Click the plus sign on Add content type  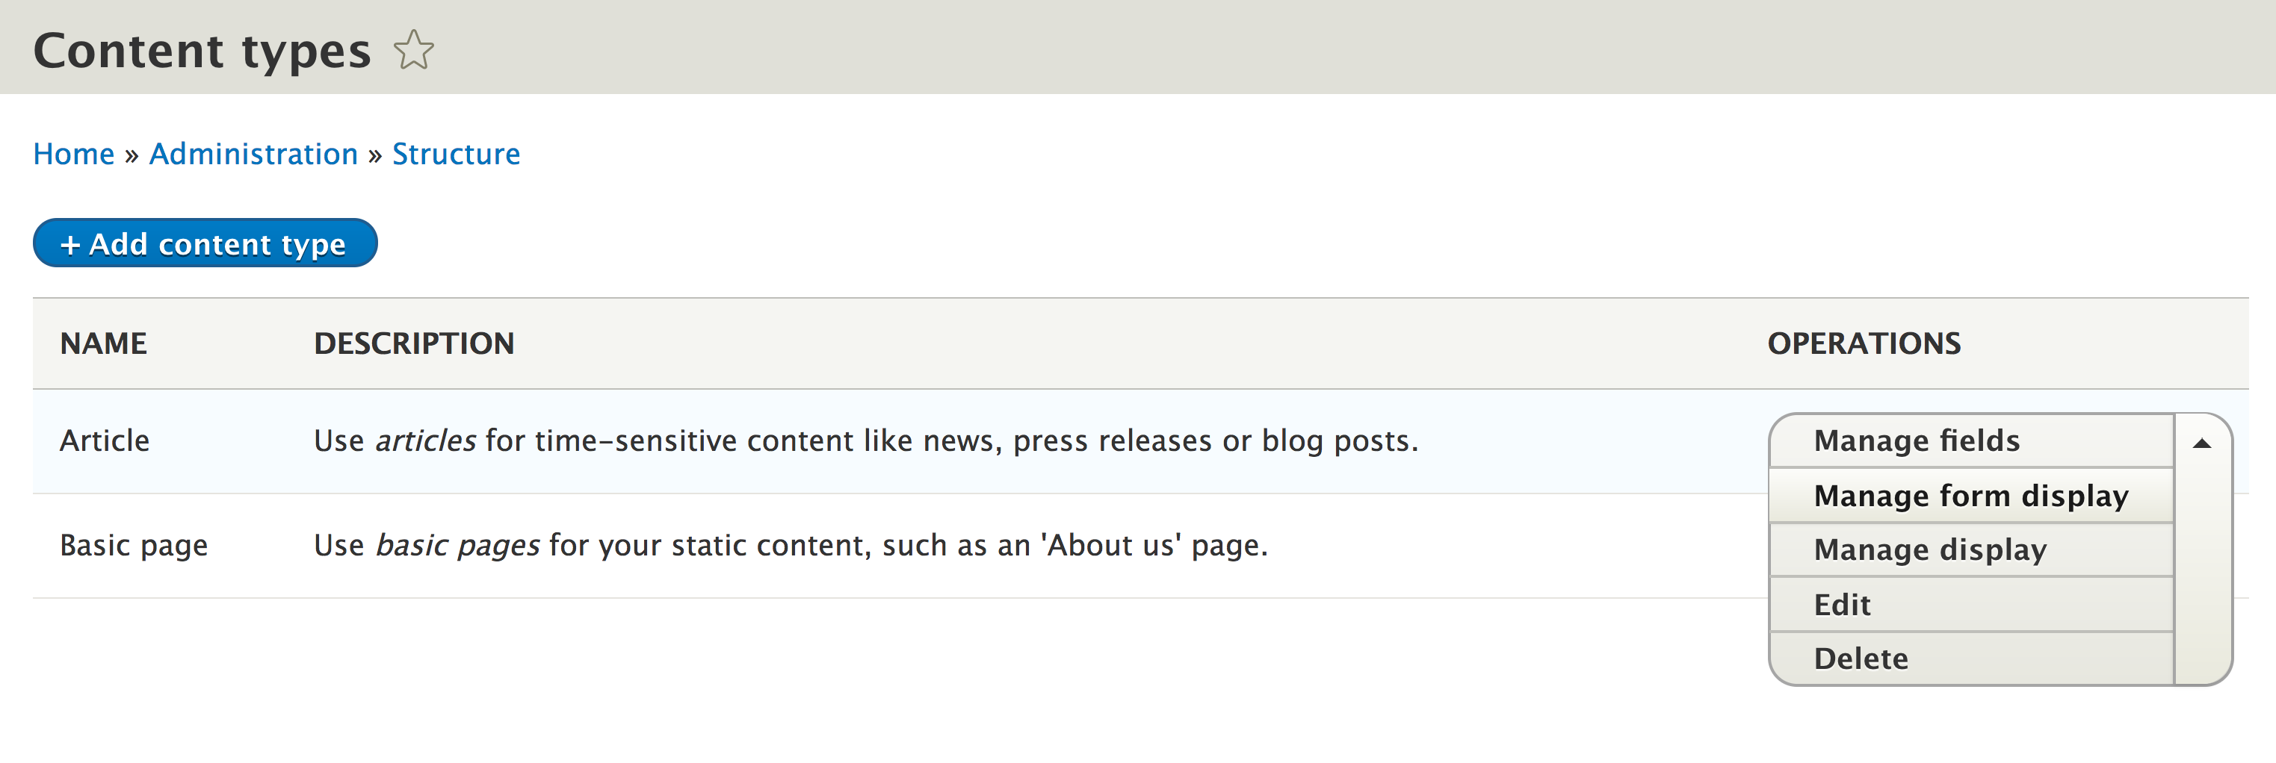[x=69, y=245]
